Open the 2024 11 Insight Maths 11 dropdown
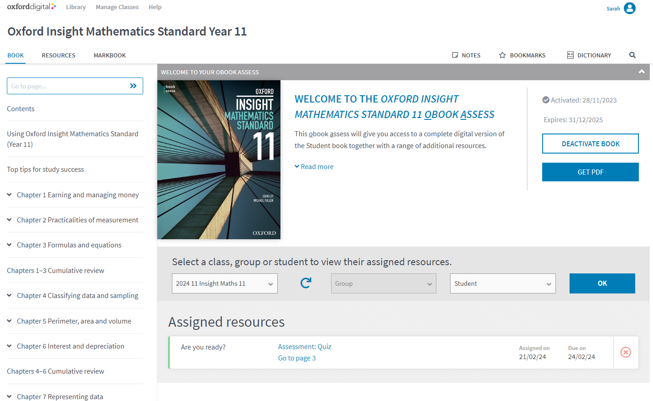This screenshot has height=401, width=653. [225, 283]
